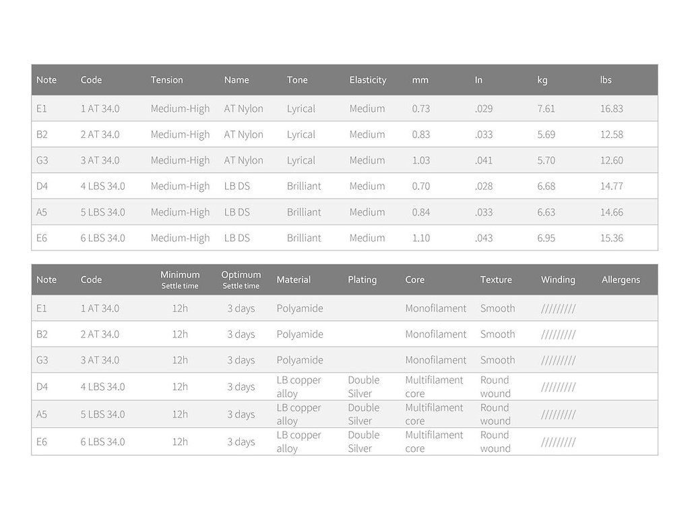This screenshot has width=690, height=517.
Task: Click the 16.83 lbs value cell
Action: click(x=611, y=108)
